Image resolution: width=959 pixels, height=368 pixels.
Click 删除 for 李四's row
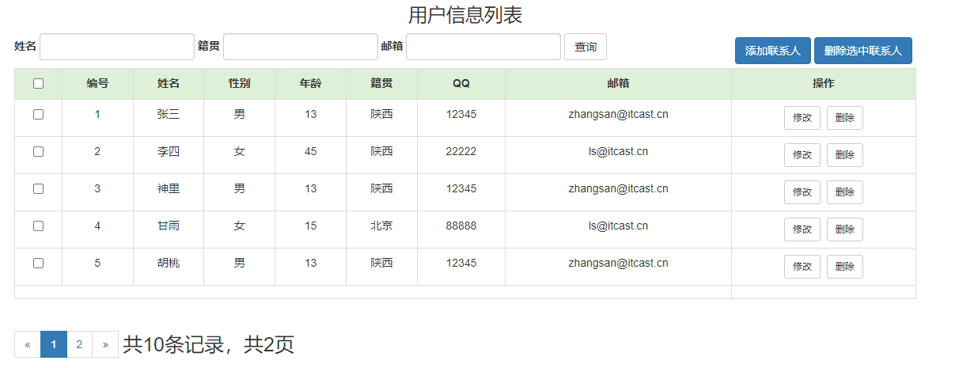[x=845, y=155]
